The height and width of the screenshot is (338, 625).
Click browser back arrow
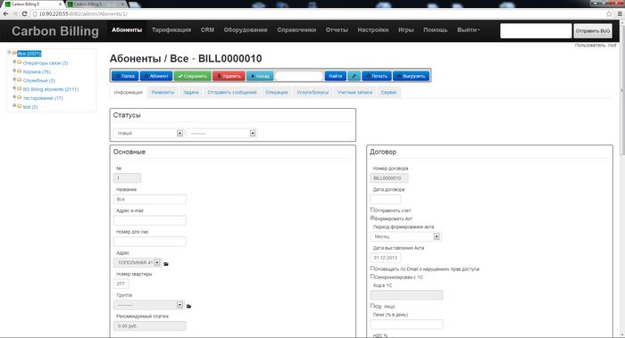[5, 14]
